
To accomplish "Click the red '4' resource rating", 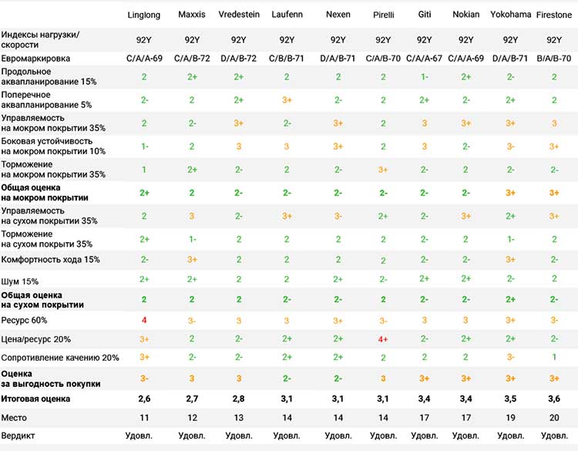I will coord(144,319).
